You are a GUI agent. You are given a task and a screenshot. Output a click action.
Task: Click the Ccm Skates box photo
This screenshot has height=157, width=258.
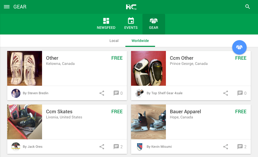pyautogui.click(x=25, y=122)
